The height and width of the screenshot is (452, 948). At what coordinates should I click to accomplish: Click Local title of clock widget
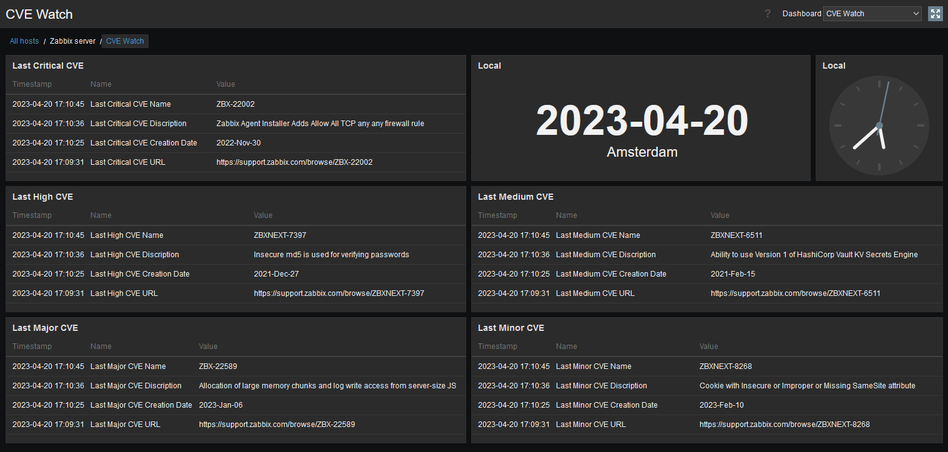coord(834,66)
